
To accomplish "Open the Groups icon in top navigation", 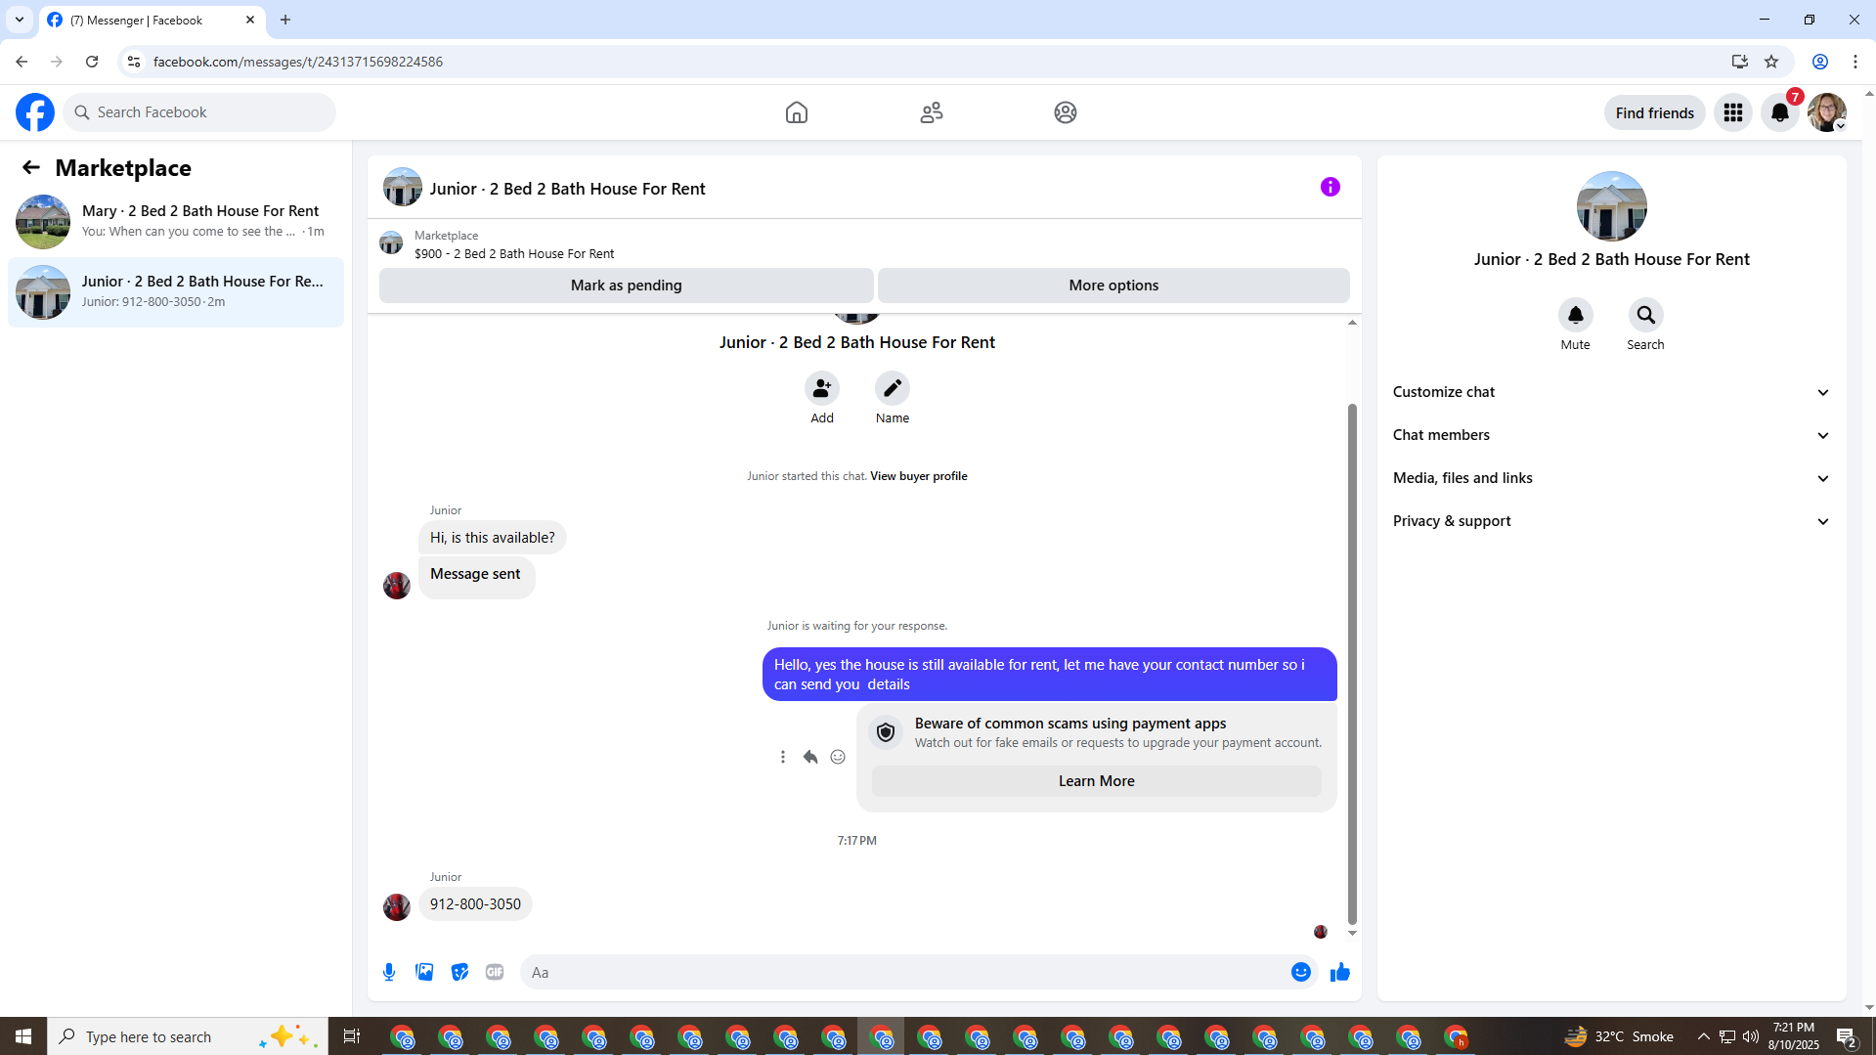I will [1066, 112].
